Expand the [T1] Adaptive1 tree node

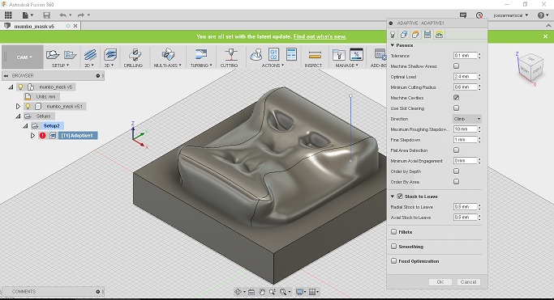[x=32, y=136]
